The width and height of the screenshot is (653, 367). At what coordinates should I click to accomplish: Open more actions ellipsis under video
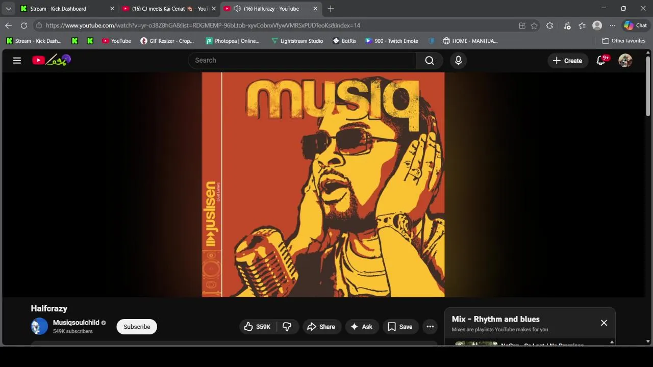430,327
